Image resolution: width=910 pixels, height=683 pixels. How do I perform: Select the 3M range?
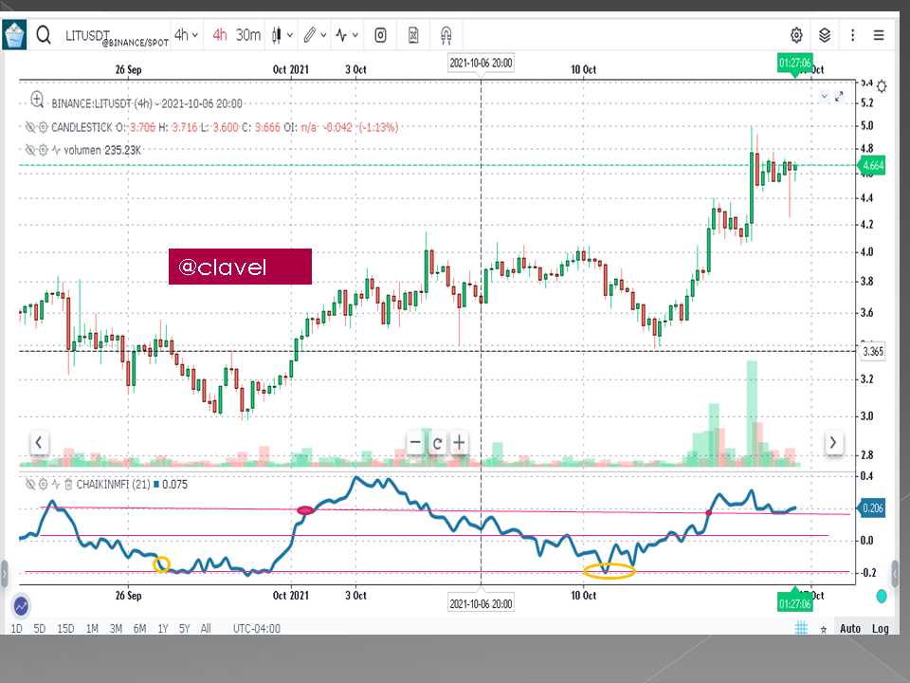(x=116, y=628)
